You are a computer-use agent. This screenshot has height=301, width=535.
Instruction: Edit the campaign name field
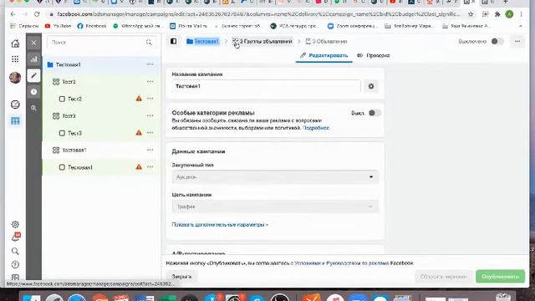pyautogui.click(x=266, y=86)
